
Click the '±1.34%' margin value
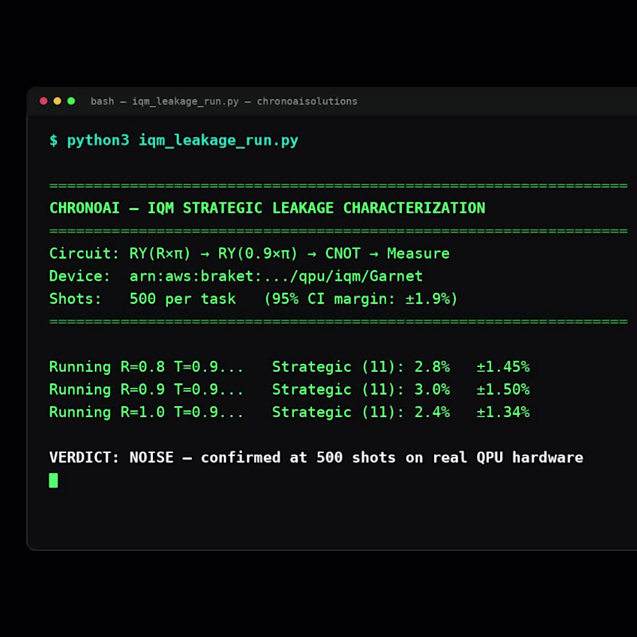pyautogui.click(x=503, y=412)
